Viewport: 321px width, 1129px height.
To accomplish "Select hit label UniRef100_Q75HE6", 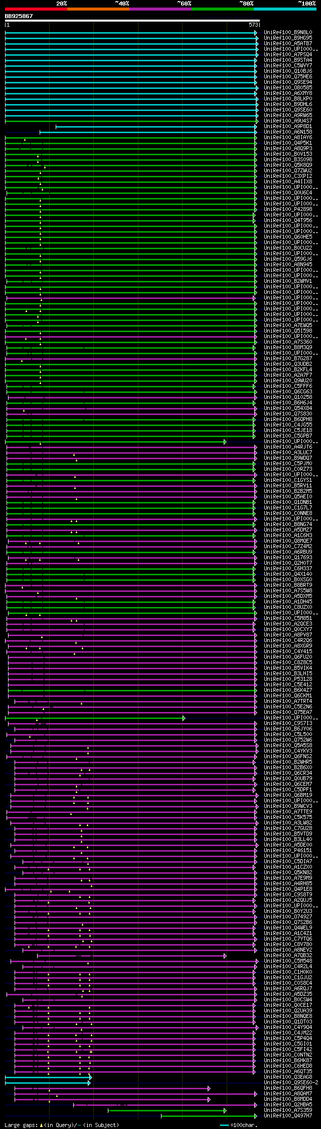I will tap(288, 77).
